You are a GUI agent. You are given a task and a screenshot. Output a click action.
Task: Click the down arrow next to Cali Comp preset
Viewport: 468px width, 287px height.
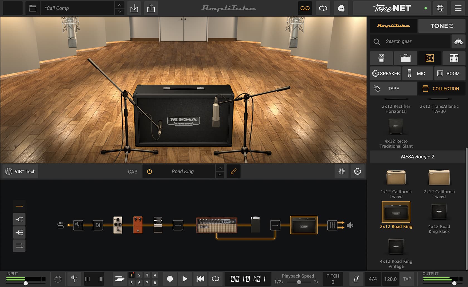coord(119,11)
